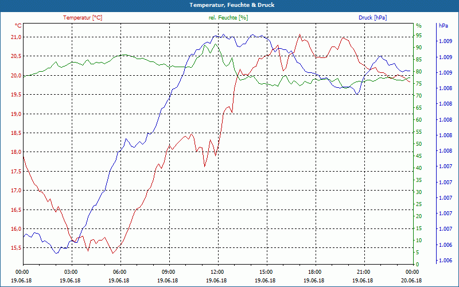Click the green humidity axis value "30"
459x287 pixels.
pyautogui.click(x=419, y=192)
